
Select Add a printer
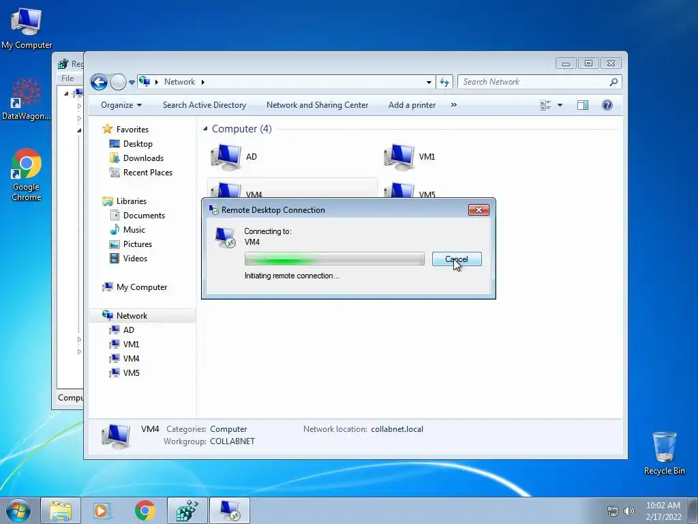(412, 105)
